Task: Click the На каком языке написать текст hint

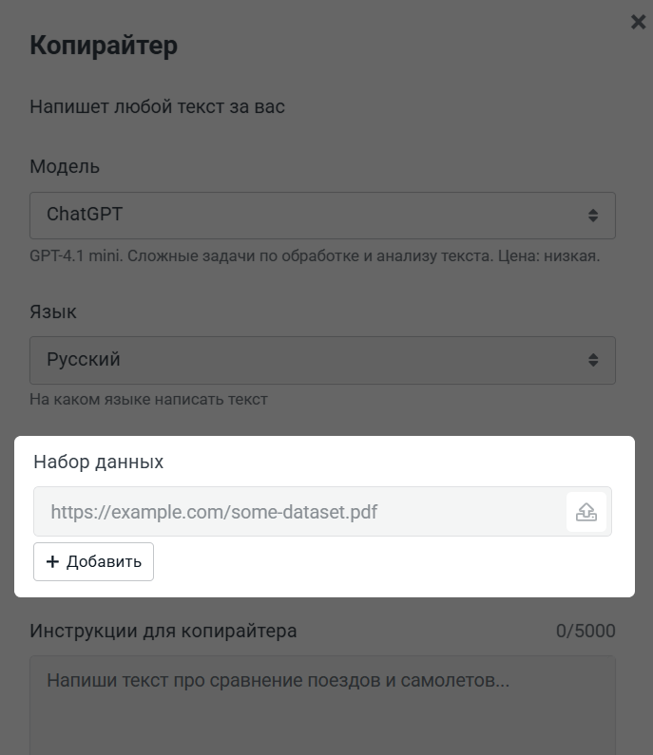Action: coord(148,400)
